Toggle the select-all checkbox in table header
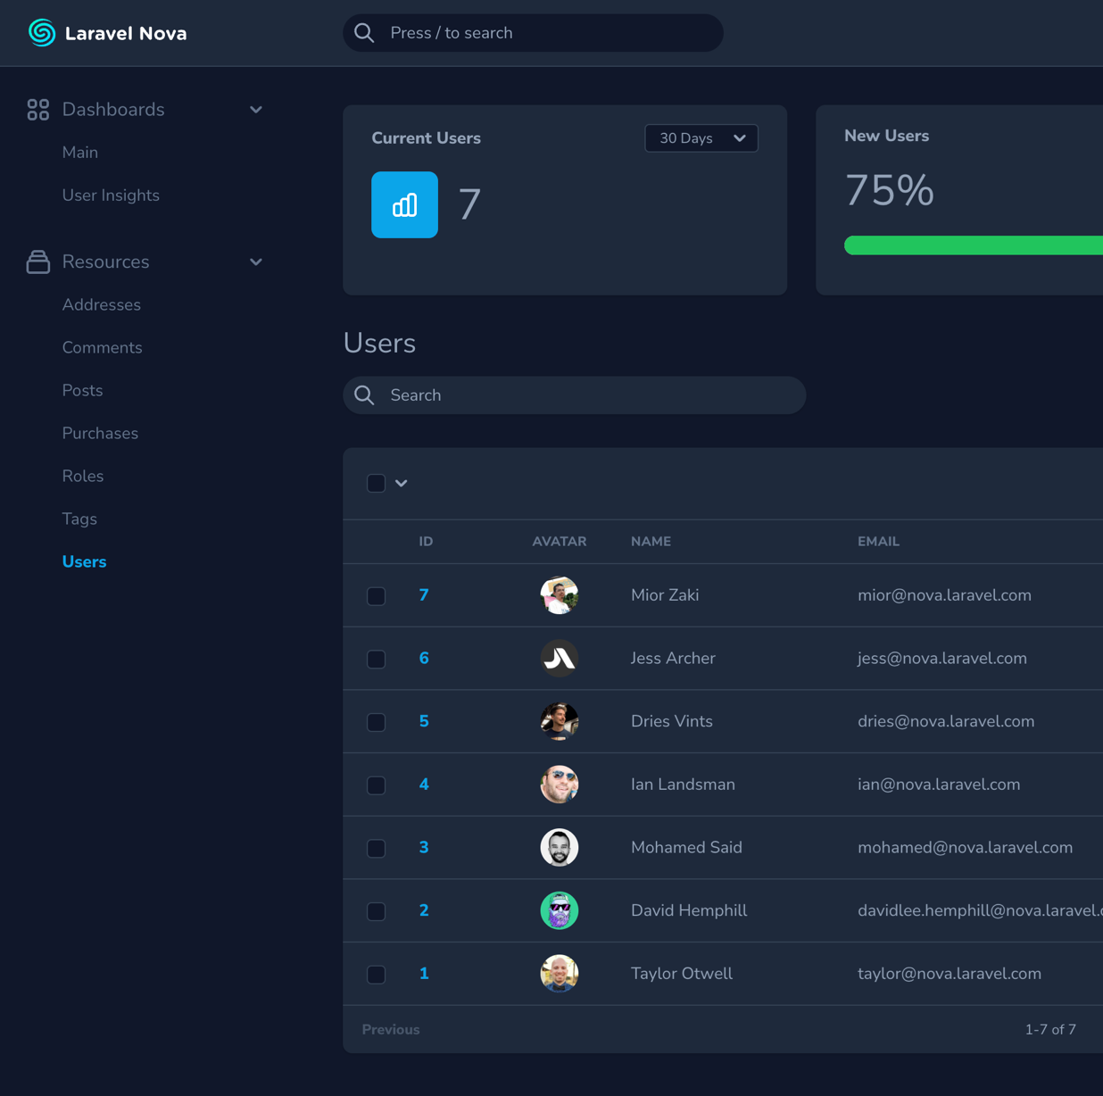 [376, 483]
